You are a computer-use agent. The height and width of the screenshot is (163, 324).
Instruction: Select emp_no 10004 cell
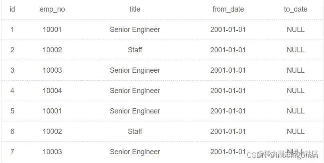[x=52, y=91]
